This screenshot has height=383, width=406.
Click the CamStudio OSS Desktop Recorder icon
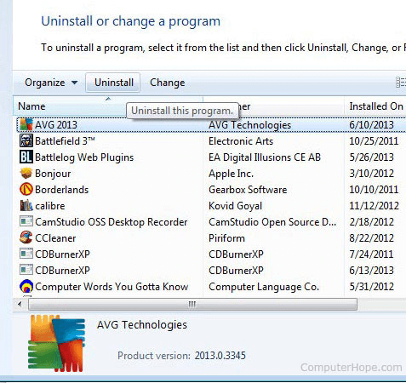pyautogui.click(x=26, y=221)
